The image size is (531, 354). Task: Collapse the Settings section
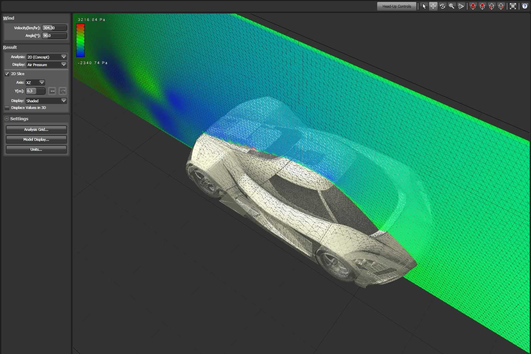pyautogui.click(x=7, y=119)
